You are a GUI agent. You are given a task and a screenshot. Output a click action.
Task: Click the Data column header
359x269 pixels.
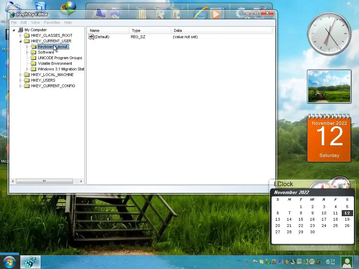pos(222,30)
